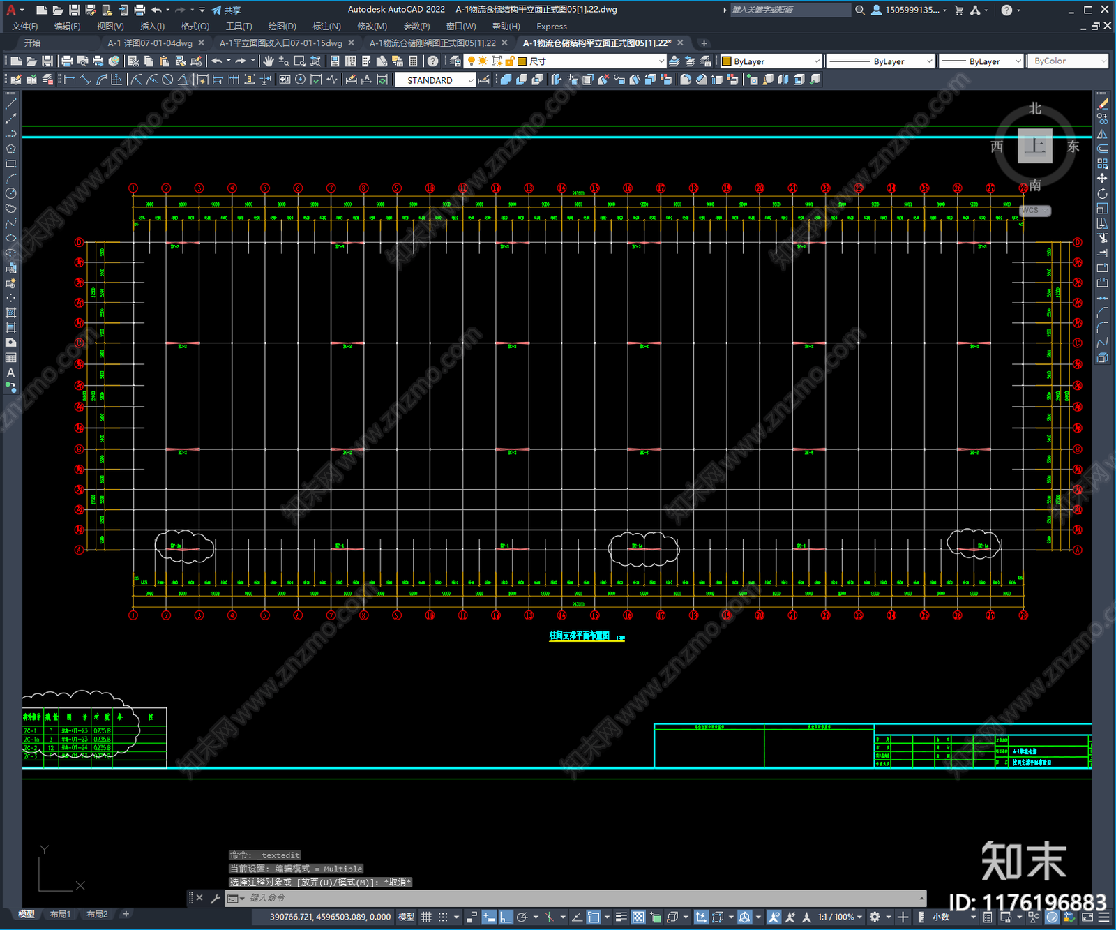The height and width of the screenshot is (930, 1116).
Task: Select the Diameter dimension tool
Action: pyautogui.click(x=167, y=80)
